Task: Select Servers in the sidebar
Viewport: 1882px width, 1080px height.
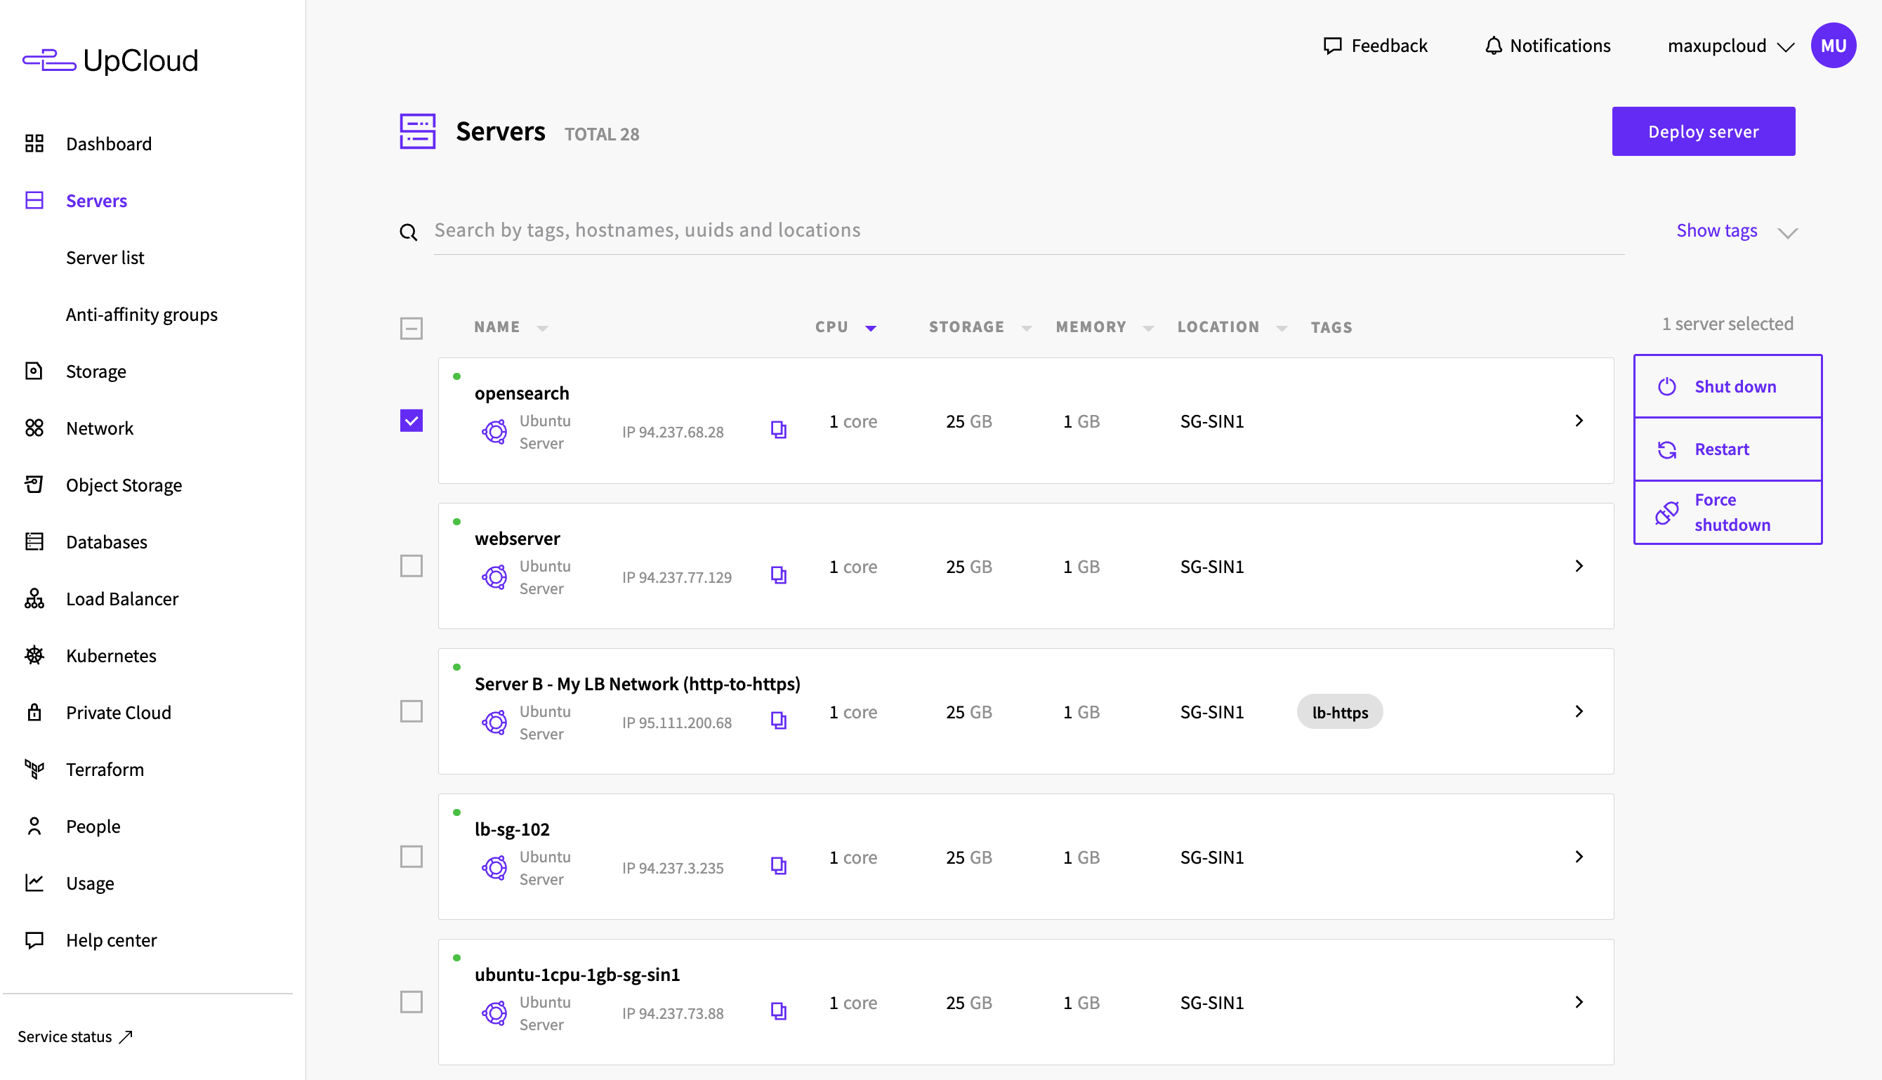Action: pos(96,200)
